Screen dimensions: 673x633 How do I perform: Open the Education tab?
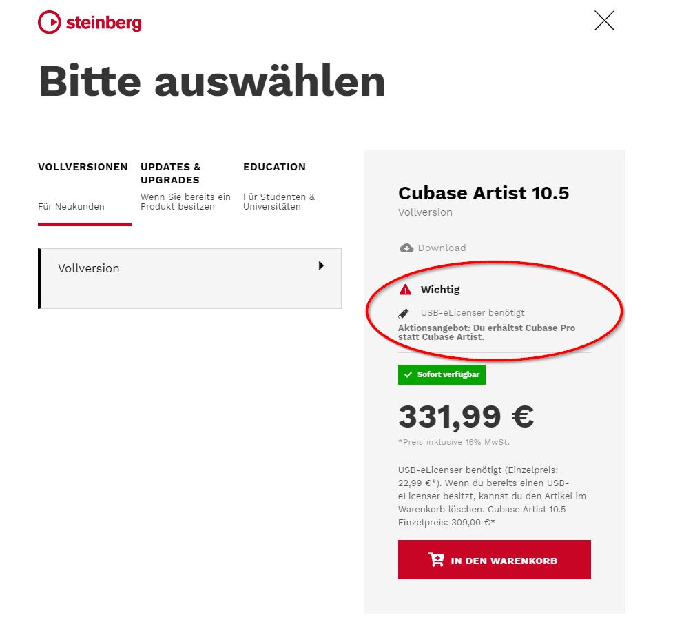pyautogui.click(x=274, y=167)
